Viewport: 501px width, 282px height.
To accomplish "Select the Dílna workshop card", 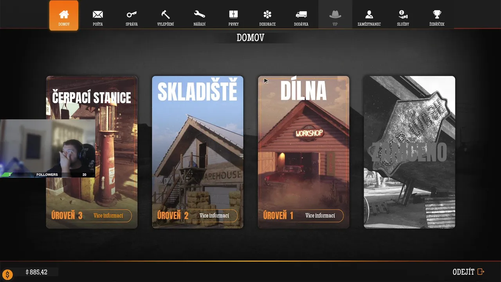I will tap(303, 152).
